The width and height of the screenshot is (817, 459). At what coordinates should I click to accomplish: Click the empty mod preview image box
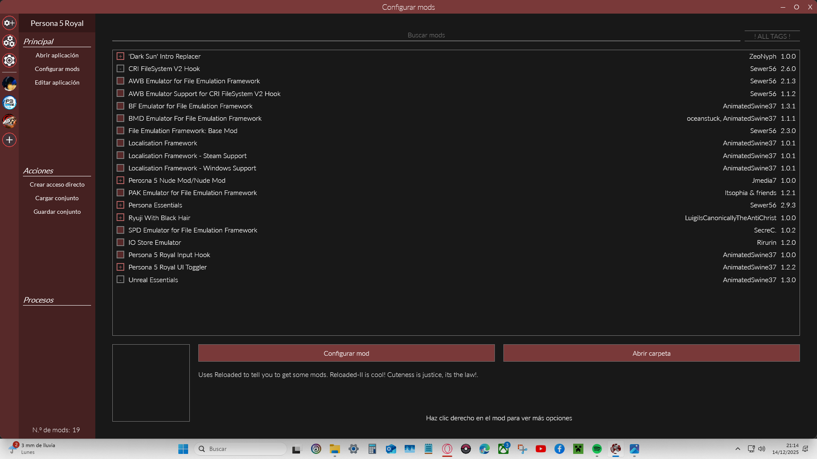[x=151, y=383]
